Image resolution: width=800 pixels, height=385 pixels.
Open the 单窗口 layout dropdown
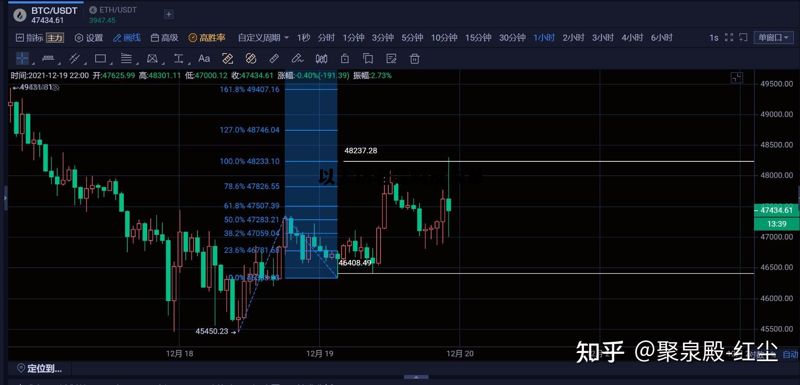[x=773, y=38]
